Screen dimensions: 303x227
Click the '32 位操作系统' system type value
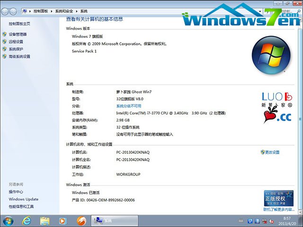(x=128, y=127)
